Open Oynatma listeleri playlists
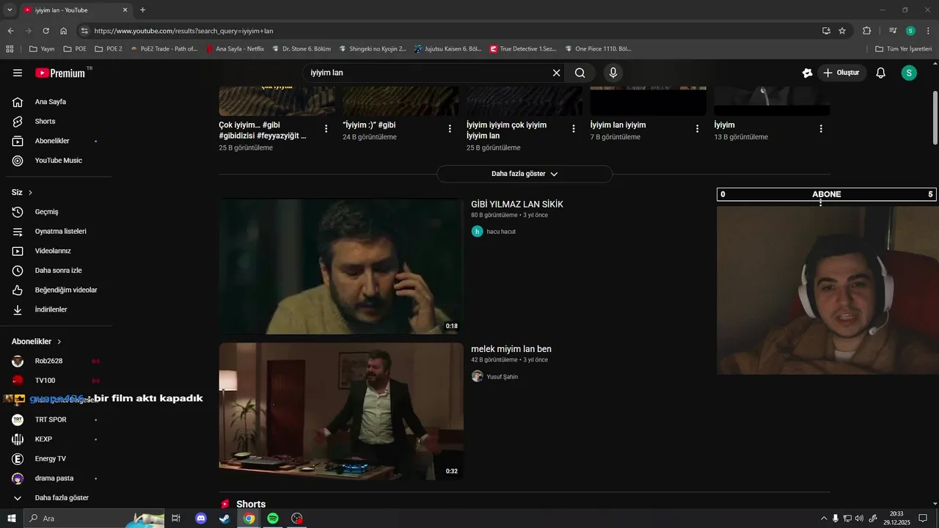939x528 pixels. click(x=59, y=231)
